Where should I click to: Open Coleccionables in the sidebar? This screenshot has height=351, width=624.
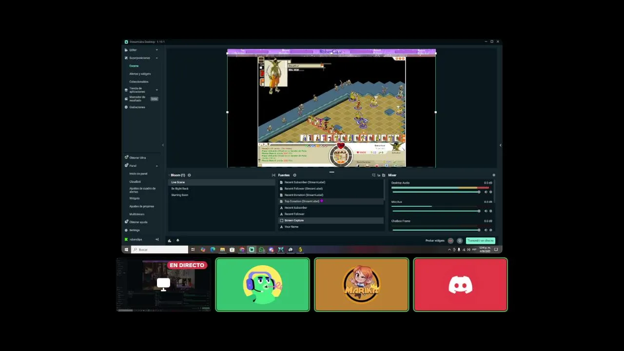coord(139,81)
